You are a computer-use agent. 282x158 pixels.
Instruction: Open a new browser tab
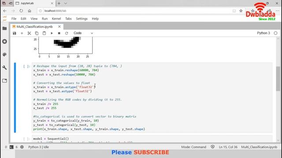pyautogui.click(x=59, y=3)
